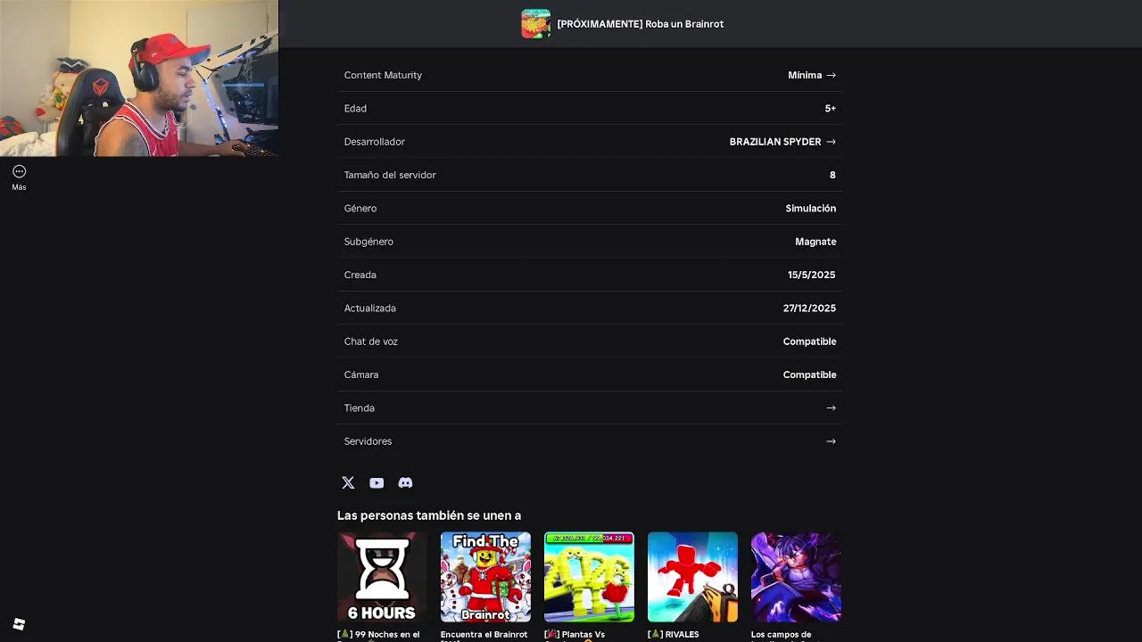Click the 'Chat de voz' label
1142x642 pixels.
pyautogui.click(x=371, y=342)
